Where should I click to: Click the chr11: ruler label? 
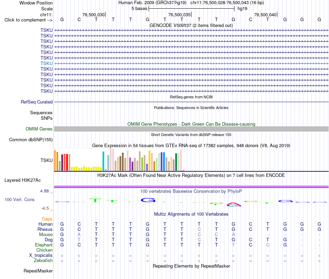click(46, 15)
